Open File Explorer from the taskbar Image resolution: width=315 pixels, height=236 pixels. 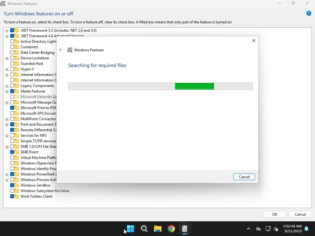click(x=158, y=229)
